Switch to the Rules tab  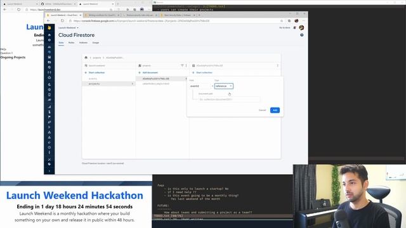71,42
